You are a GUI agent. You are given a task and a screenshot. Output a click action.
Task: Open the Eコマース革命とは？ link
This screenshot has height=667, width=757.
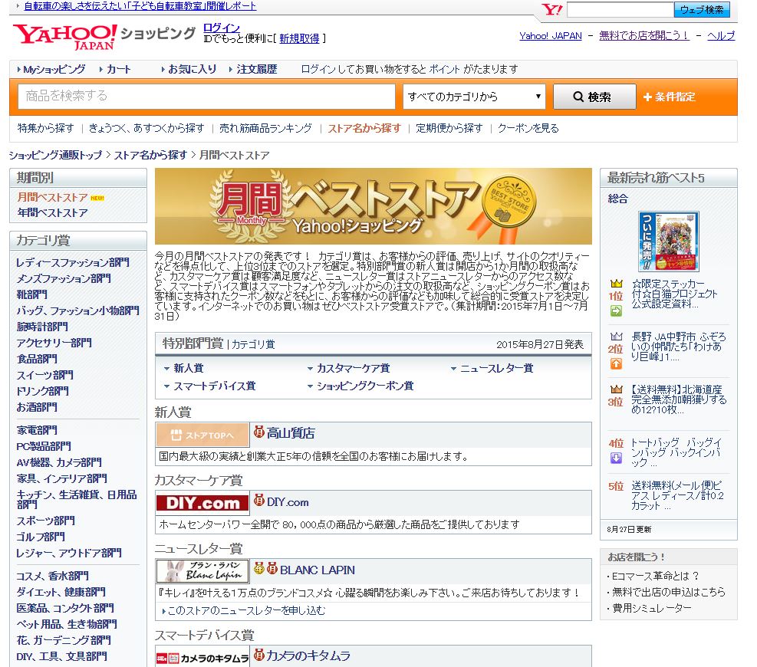[x=655, y=577]
